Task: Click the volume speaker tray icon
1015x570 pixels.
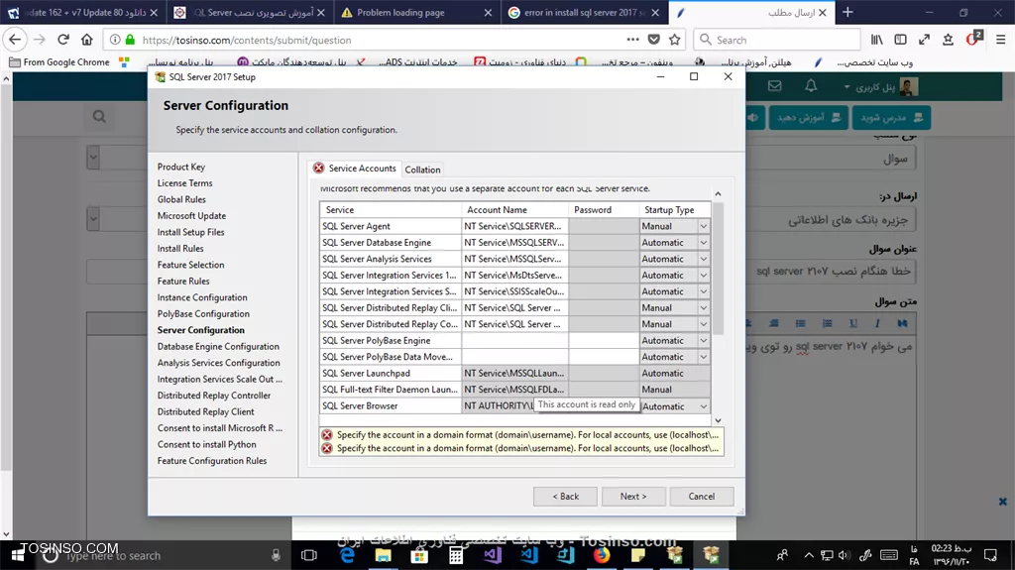Action: [844, 555]
